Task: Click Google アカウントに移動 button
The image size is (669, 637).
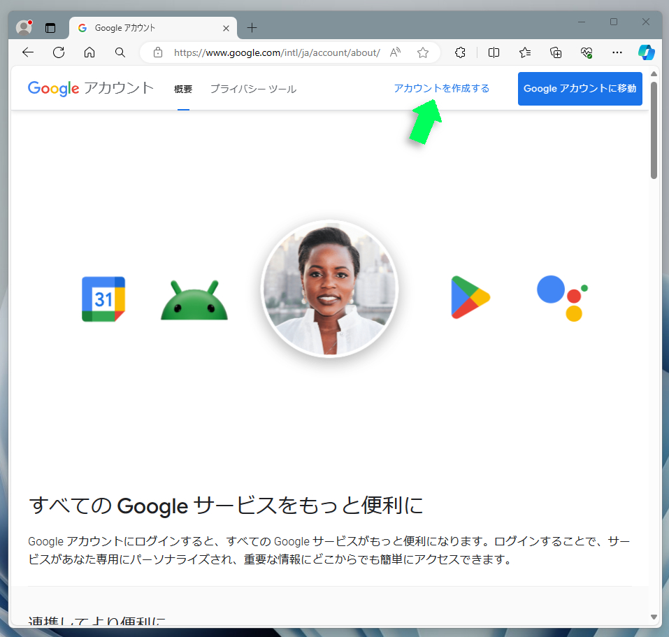Action: [580, 89]
